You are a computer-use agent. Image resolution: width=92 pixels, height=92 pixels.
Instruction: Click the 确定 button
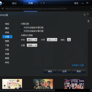tap(50, 71)
